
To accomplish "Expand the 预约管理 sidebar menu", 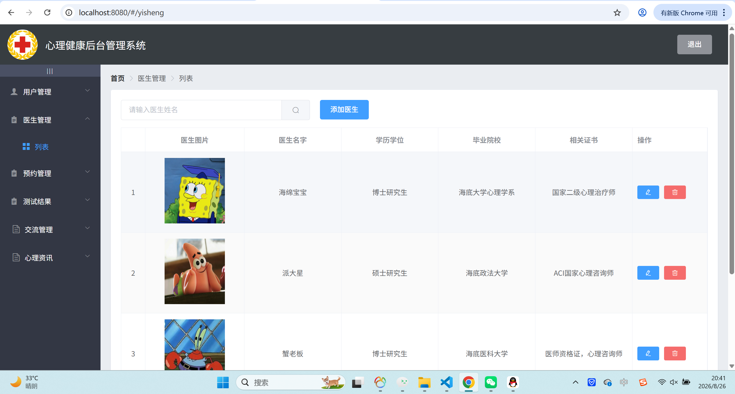I will click(x=50, y=173).
